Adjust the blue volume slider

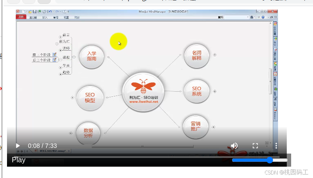260,160
